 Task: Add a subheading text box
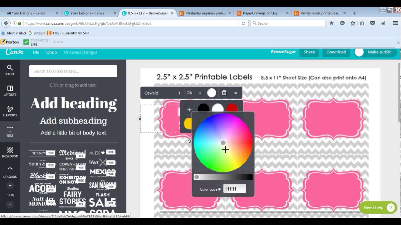tap(73, 121)
